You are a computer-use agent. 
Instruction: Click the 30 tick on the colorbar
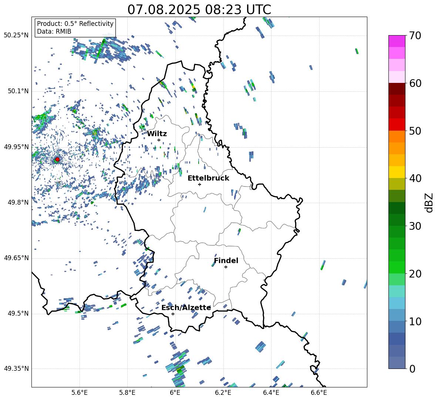[415, 226]
